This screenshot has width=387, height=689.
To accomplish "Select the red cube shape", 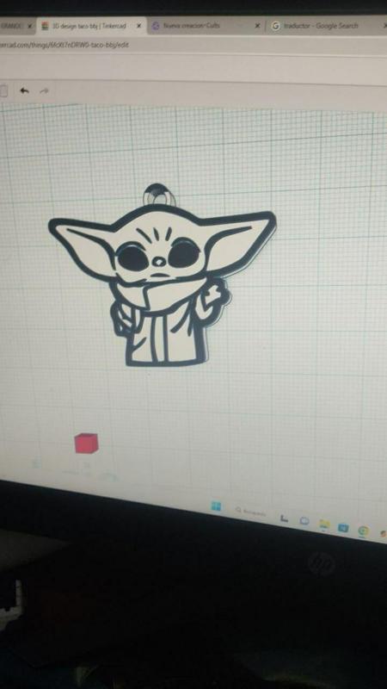I will [87, 443].
